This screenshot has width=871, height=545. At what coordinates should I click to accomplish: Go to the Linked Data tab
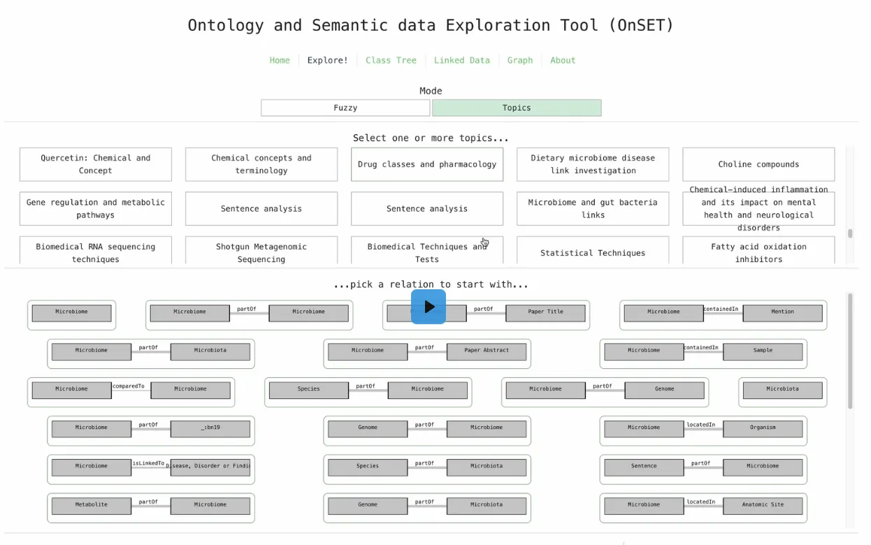[x=461, y=60]
